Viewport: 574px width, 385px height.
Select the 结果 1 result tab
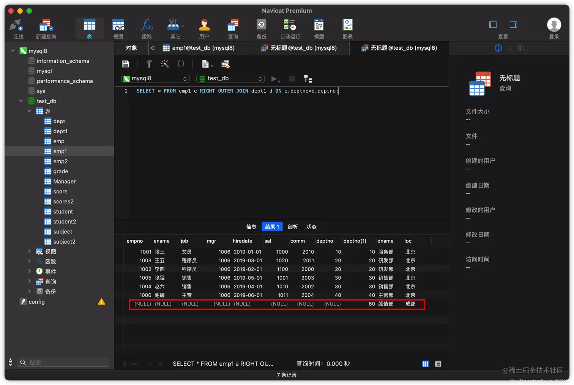(272, 227)
